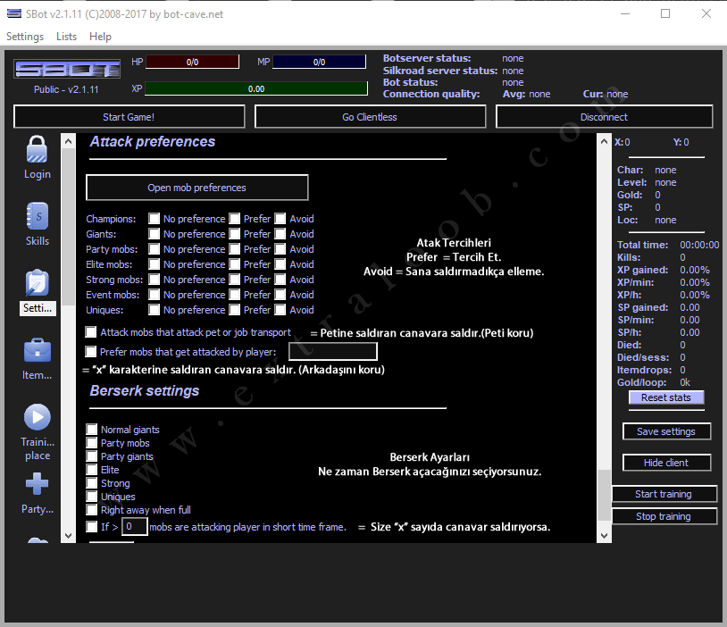
Task: Click the settings panel scrollbar thumb
Action: click(604, 496)
